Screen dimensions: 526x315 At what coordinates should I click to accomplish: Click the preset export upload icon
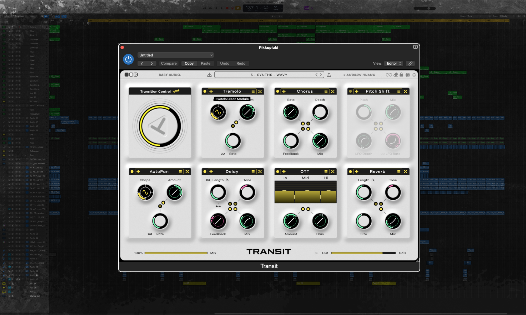[x=329, y=75]
